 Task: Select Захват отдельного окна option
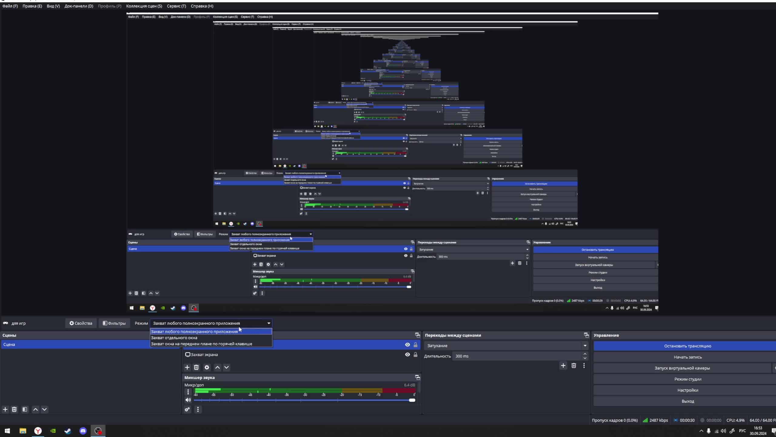[174, 338]
